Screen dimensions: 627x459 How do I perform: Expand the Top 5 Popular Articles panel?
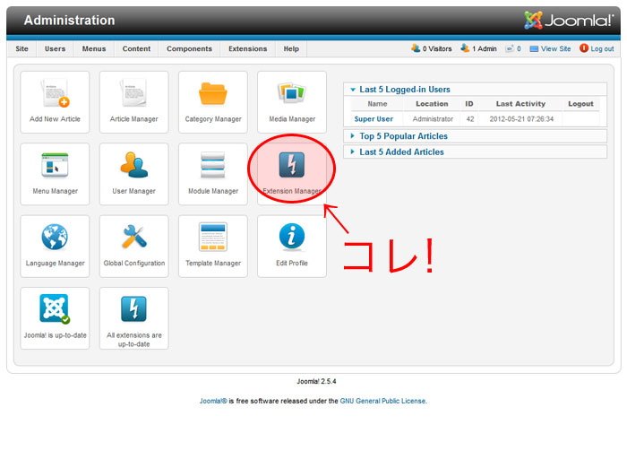[x=403, y=136]
